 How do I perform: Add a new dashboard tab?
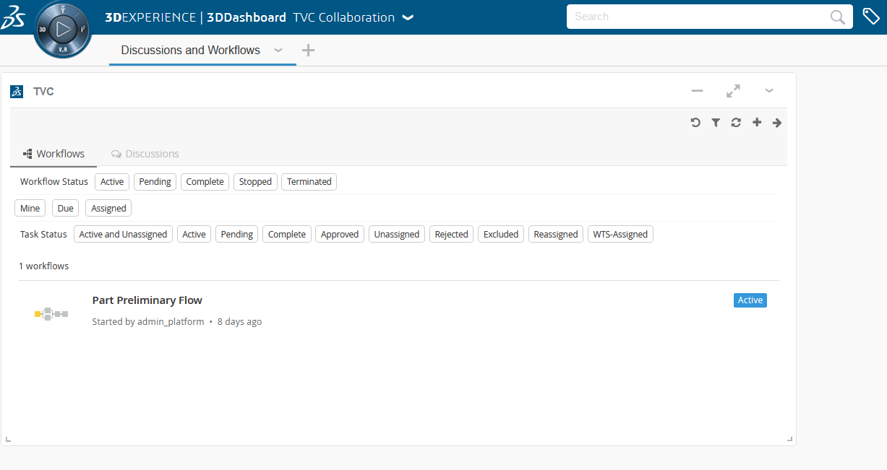(308, 51)
